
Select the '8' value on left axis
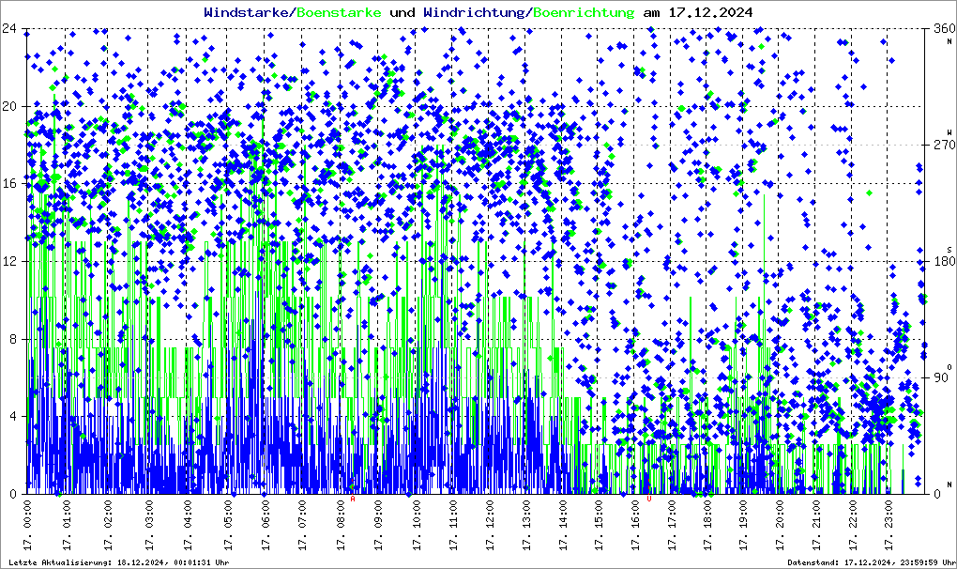14,339
